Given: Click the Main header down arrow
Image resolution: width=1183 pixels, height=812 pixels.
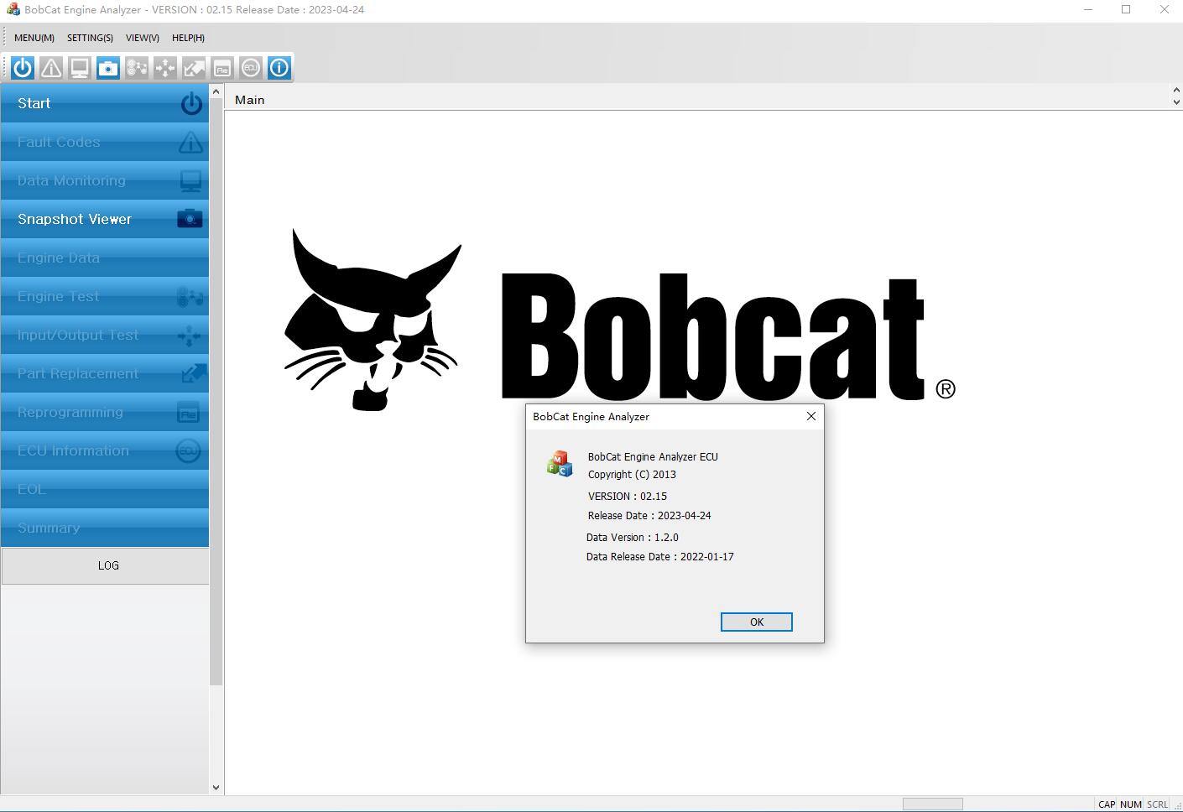Looking at the screenshot, I should point(1176,102).
